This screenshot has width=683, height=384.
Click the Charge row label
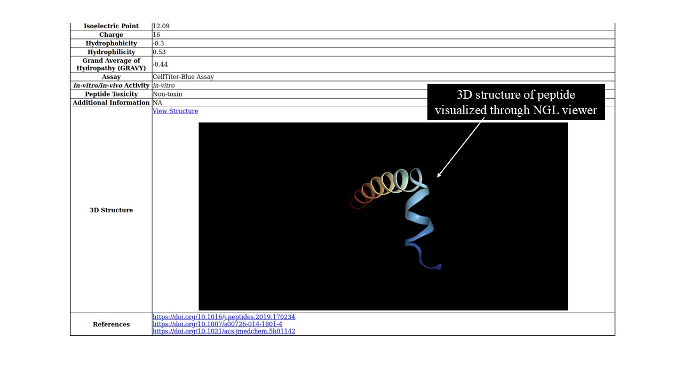click(111, 35)
